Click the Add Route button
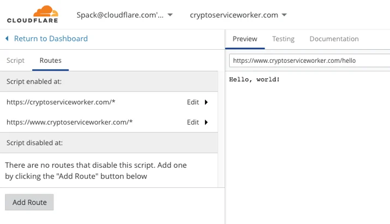The image size is (390, 224). pyautogui.click(x=29, y=202)
